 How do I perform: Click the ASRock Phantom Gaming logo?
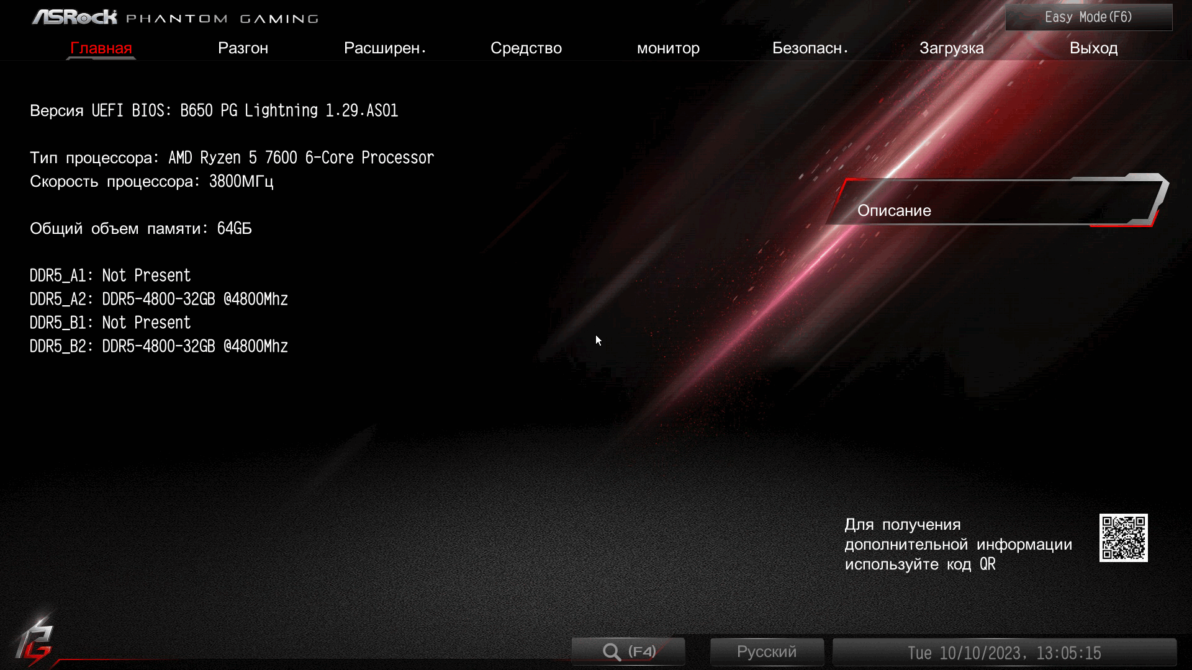point(176,17)
